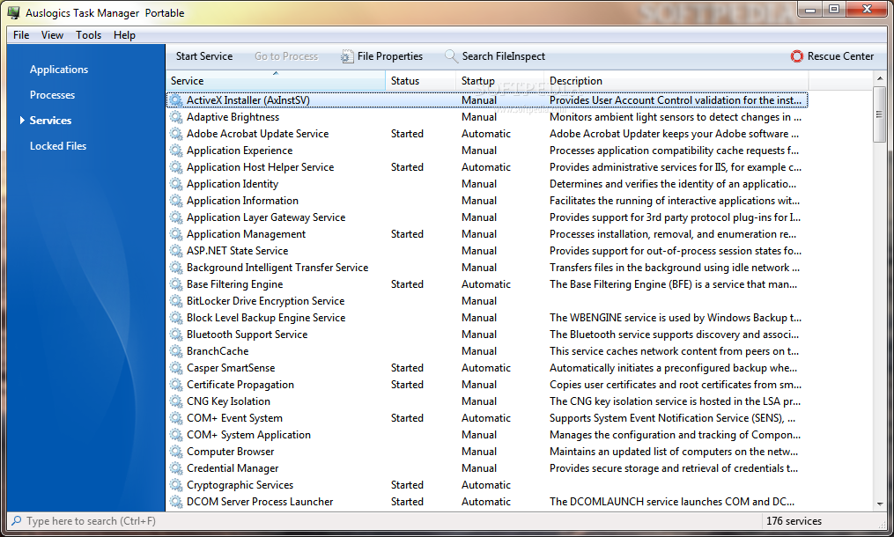Viewport: 894px width, 537px height.
Task: Click gear icon beside ActiveX Installer (AxInstSV)
Action: (x=176, y=100)
